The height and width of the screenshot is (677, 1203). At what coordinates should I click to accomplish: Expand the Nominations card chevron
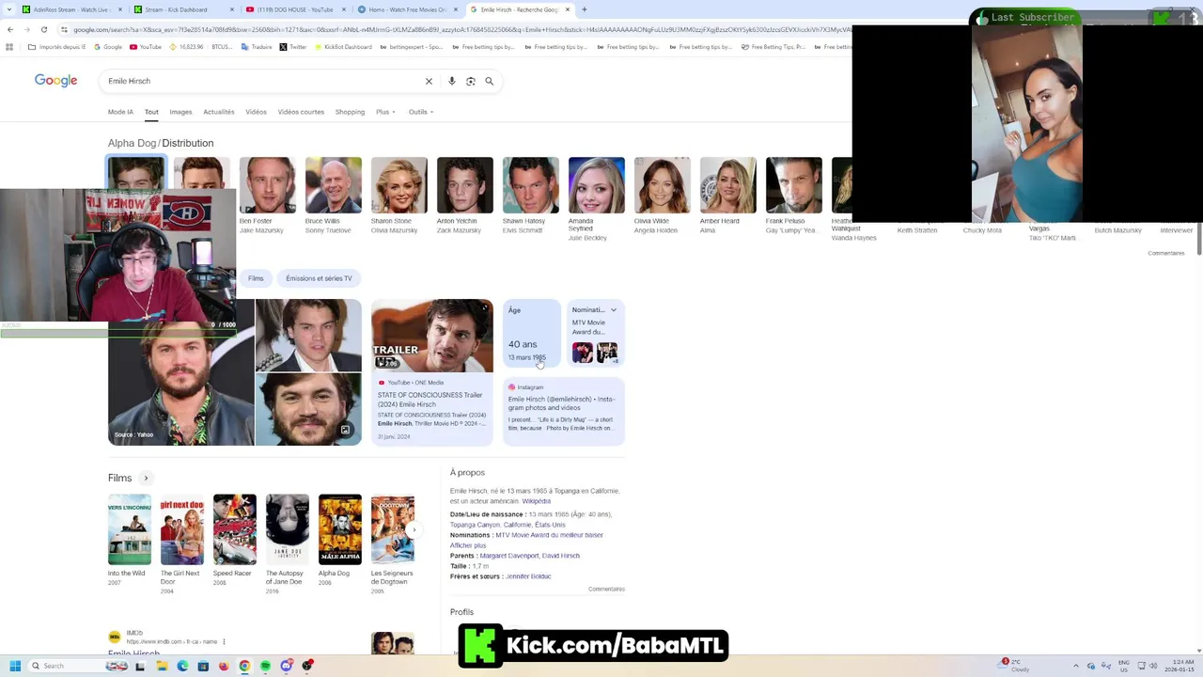(x=614, y=309)
